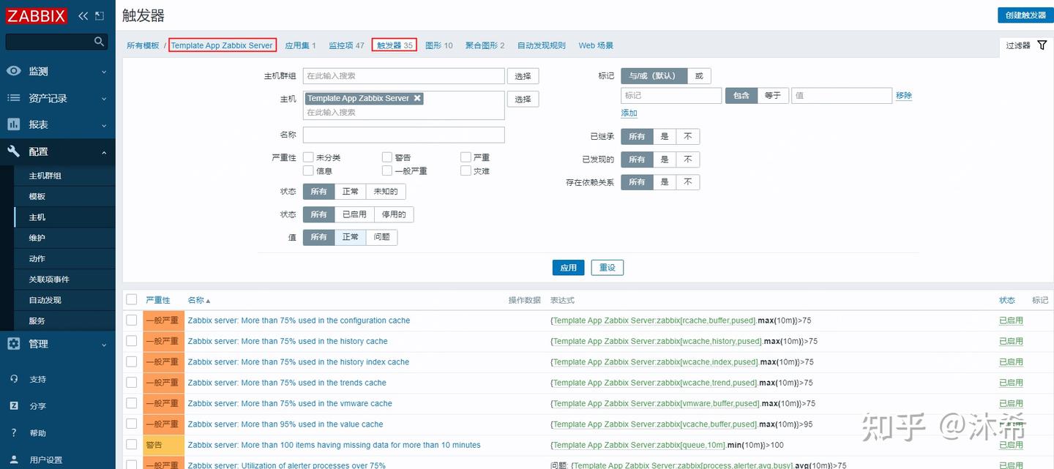Click the reports bar chart icon
The height and width of the screenshot is (469, 1054).
coord(13,124)
